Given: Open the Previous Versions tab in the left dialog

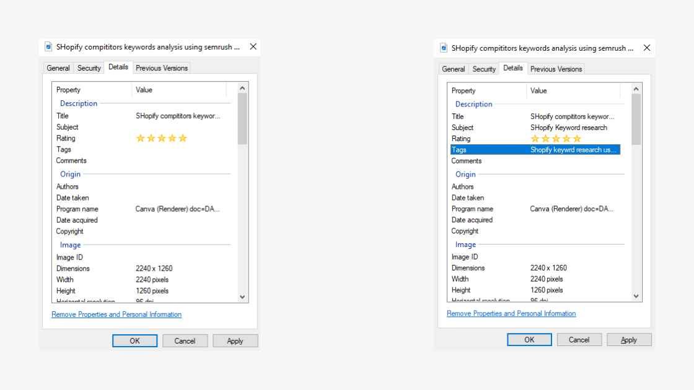Looking at the screenshot, I should [x=162, y=68].
